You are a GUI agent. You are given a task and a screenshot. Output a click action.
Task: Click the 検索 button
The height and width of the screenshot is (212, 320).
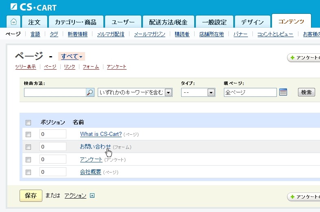point(306,92)
